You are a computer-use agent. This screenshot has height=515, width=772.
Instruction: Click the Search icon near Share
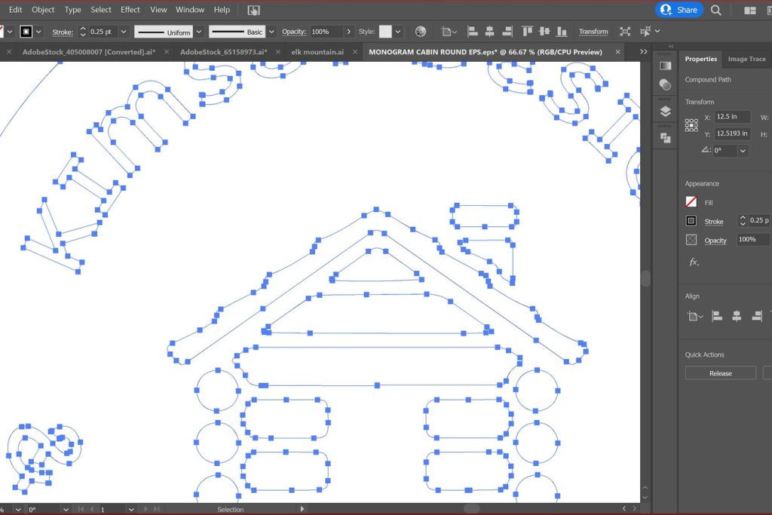(716, 10)
